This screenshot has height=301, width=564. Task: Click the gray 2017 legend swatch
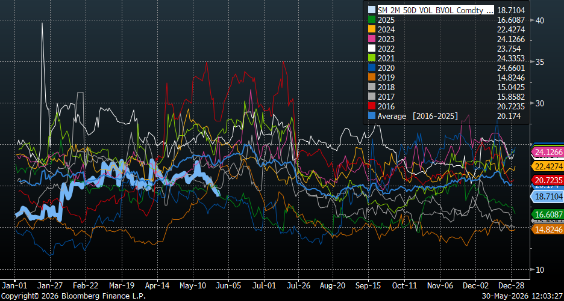371,97
